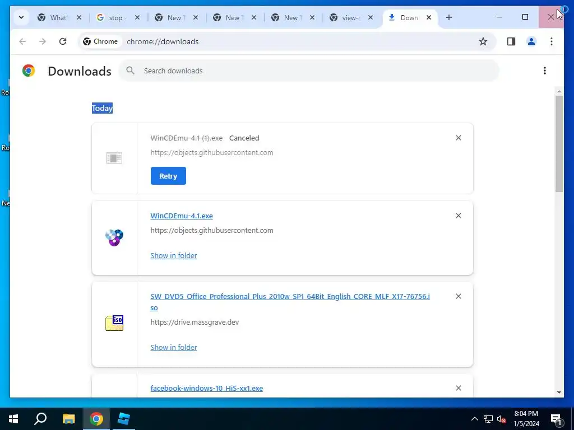Open the network status tray icon
Viewport: 574px width, 430px height.
[488, 419]
